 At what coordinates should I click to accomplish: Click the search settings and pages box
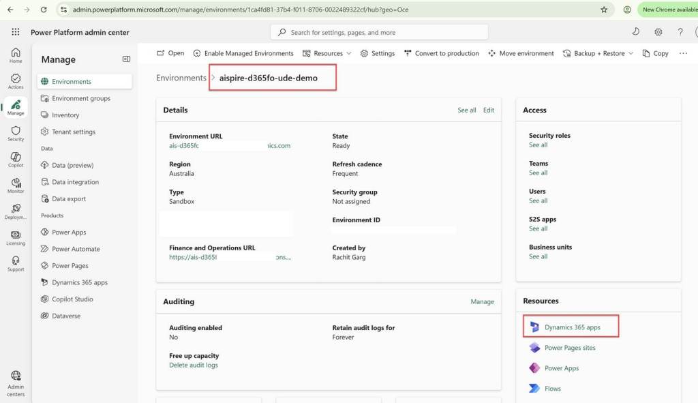379,32
